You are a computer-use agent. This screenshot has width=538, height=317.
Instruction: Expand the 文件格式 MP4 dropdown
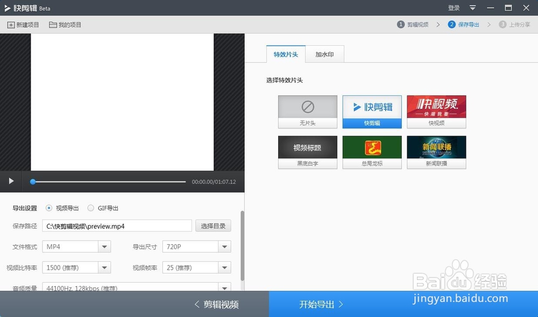(104, 246)
